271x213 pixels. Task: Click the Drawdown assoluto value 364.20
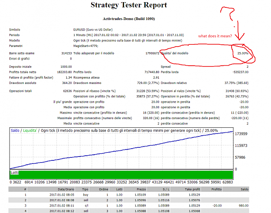(67, 83)
